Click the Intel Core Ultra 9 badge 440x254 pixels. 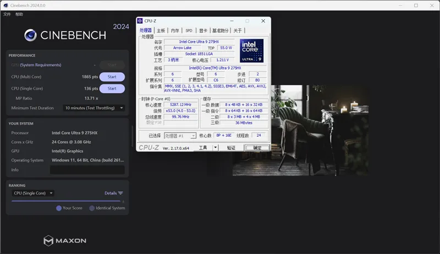click(251, 51)
